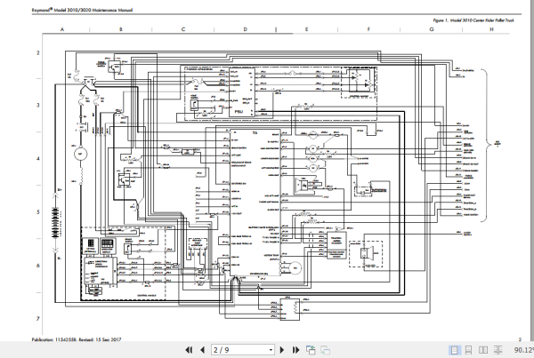
Task: Click the Raymond Model 3010/3020 Maintenance Manual header
Action: [x=82, y=10]
